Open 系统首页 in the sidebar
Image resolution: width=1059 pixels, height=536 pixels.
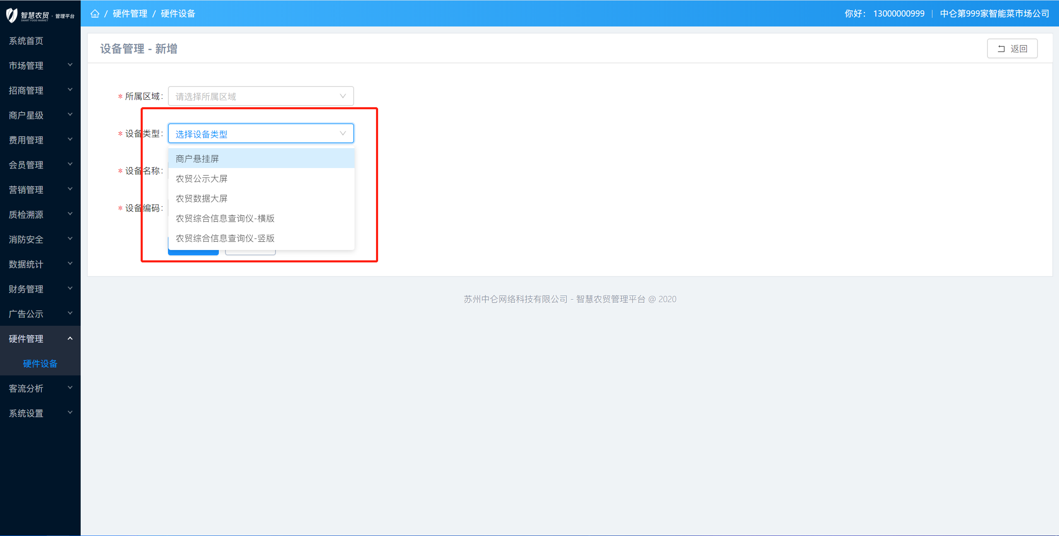coord(26,41)
